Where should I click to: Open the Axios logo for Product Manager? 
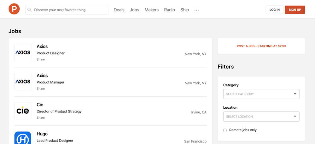point(23,81)
